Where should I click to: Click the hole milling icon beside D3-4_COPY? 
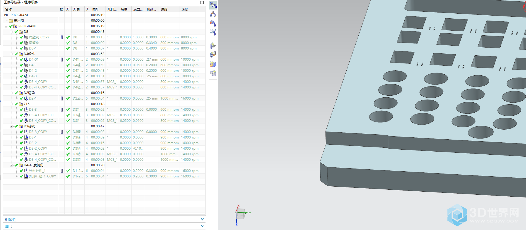click(x=26, y=81)
